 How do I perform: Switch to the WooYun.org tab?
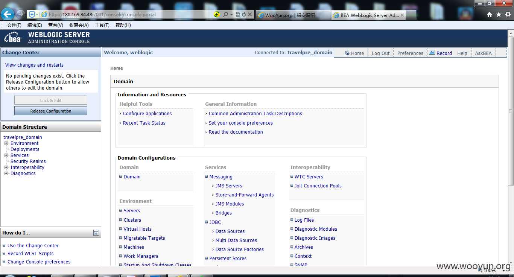[293, 15]
